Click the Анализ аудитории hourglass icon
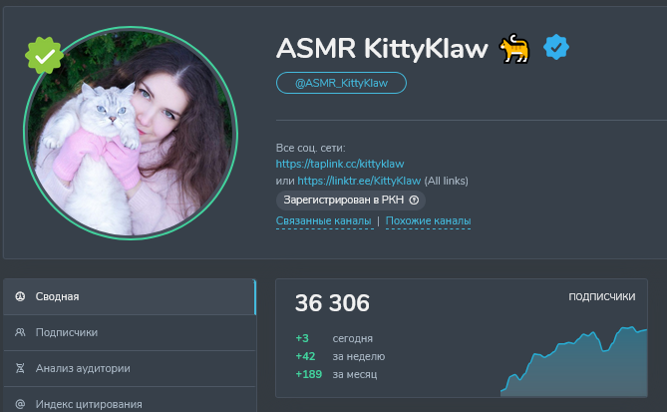This screenshot has width=667, height=412. coord(20,368)
